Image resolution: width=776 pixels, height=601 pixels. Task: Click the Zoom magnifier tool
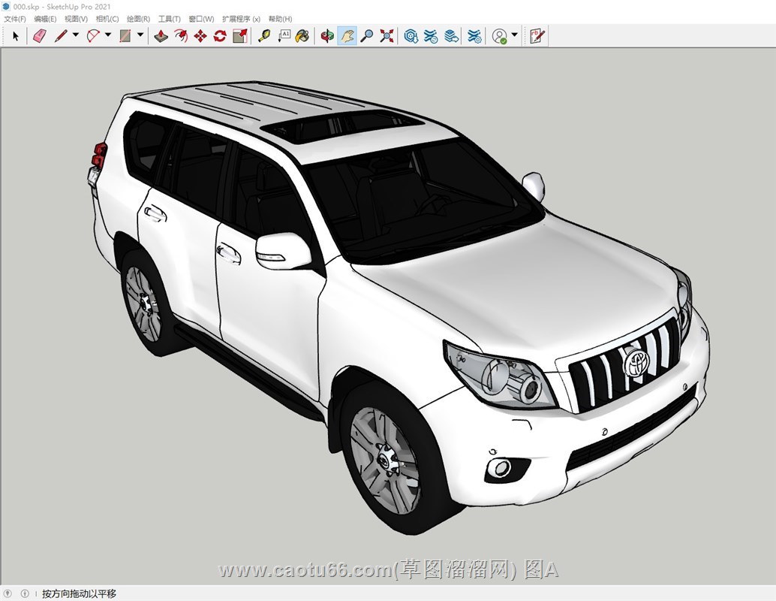coord(367,35)
